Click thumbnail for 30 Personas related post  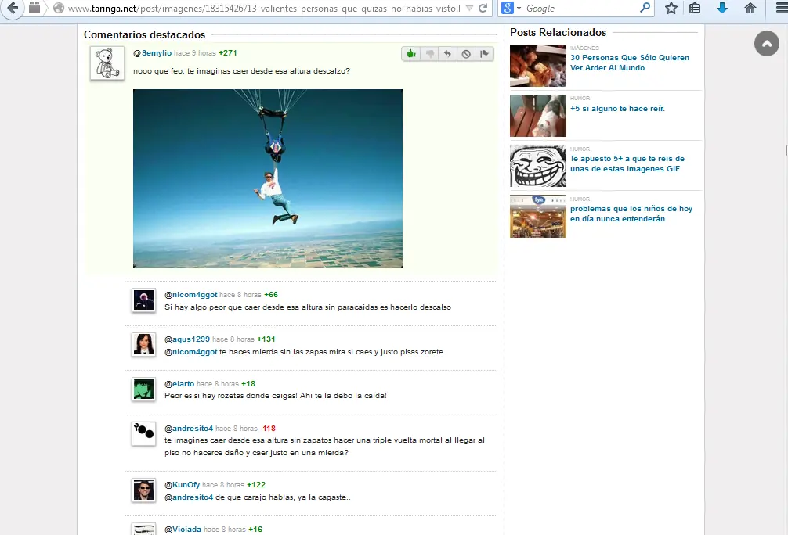click(x=537, y=66)
